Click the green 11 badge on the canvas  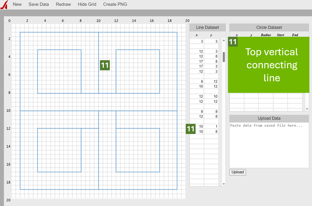105,65
